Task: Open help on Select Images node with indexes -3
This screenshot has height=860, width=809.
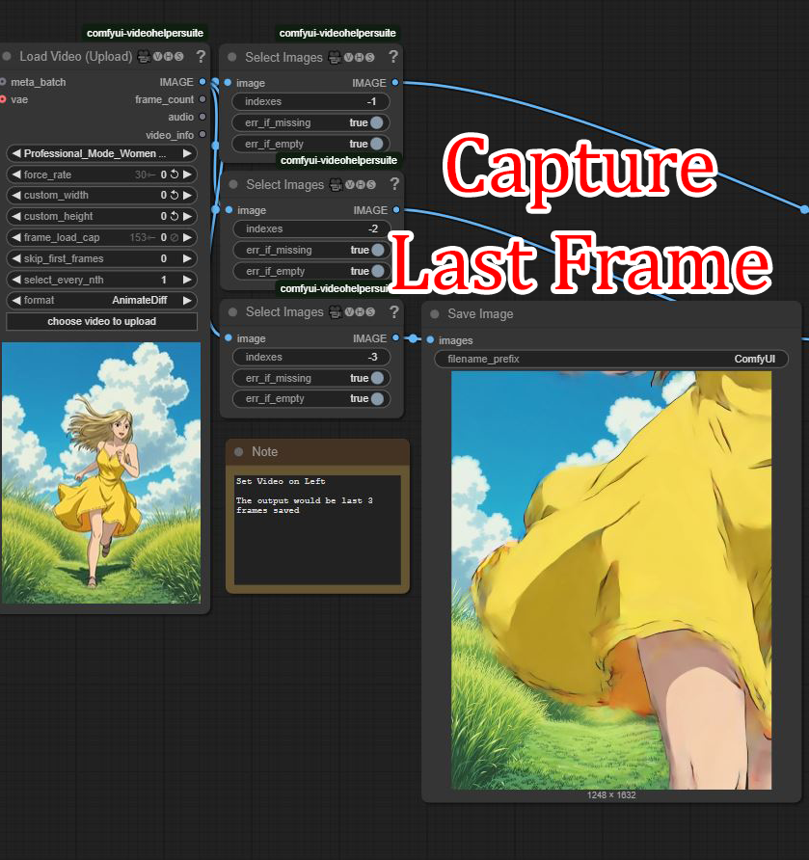Action: [393, 311]
